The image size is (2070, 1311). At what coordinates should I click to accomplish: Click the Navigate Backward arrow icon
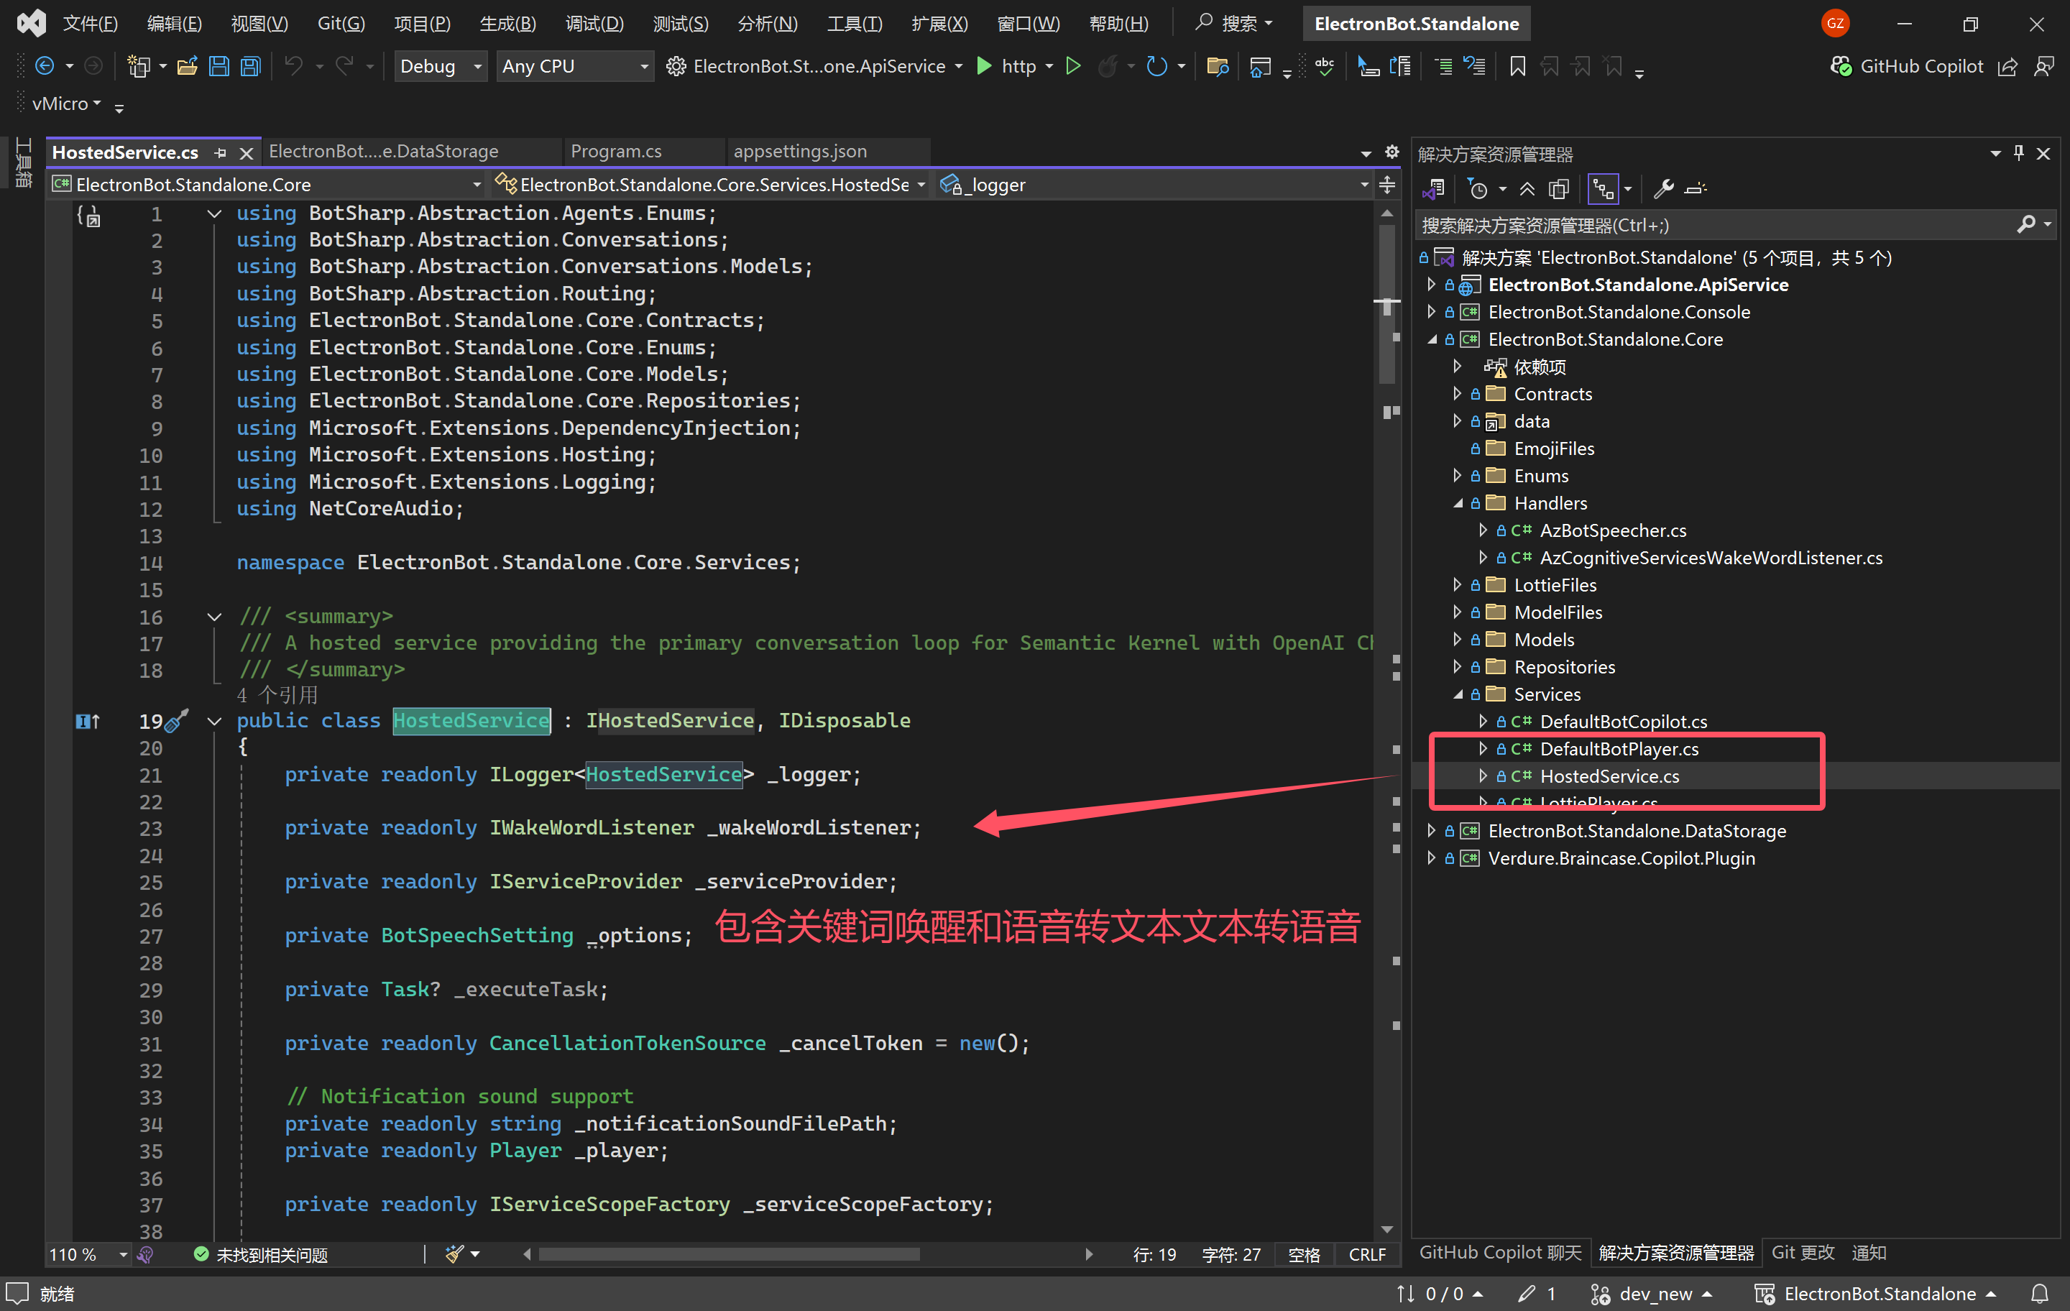coord(45,66)
